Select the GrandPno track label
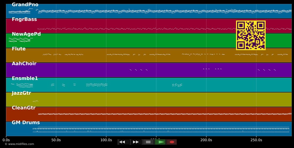This screenshot has width=294, height=148. click(25, 5)
